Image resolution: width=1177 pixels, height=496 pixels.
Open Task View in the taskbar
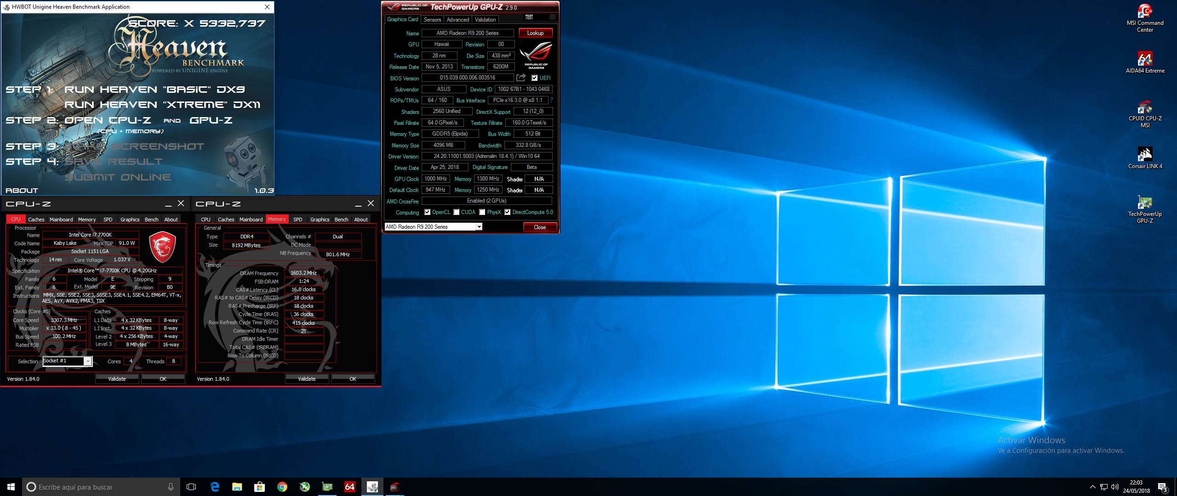click(191, 487)
